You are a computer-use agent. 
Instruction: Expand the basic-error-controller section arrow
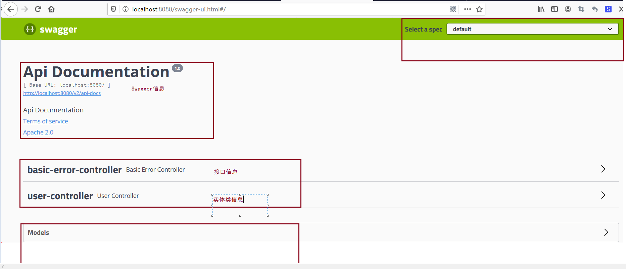coord(603,169)
